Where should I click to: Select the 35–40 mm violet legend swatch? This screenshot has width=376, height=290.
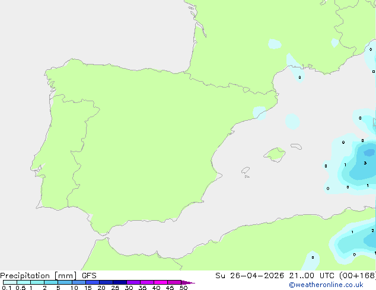pos(146,282)
